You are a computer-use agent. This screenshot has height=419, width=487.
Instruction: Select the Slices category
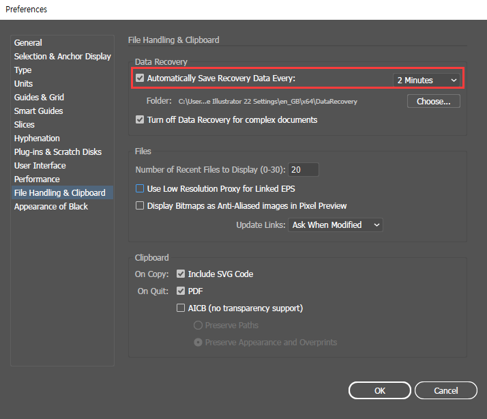pyautogui.click(x=62, y=125)
